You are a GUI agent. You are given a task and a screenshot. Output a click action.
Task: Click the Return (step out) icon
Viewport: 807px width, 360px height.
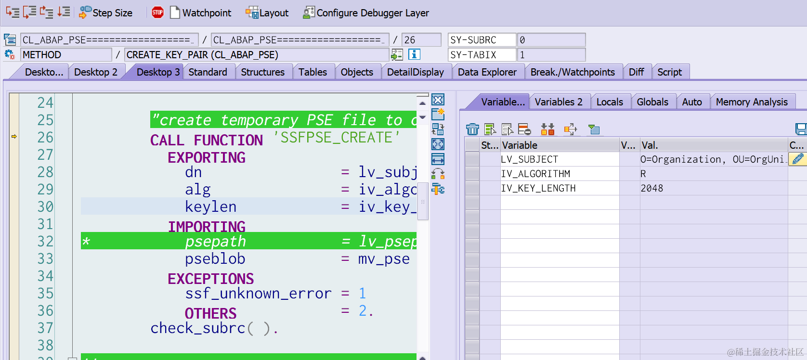47,13
